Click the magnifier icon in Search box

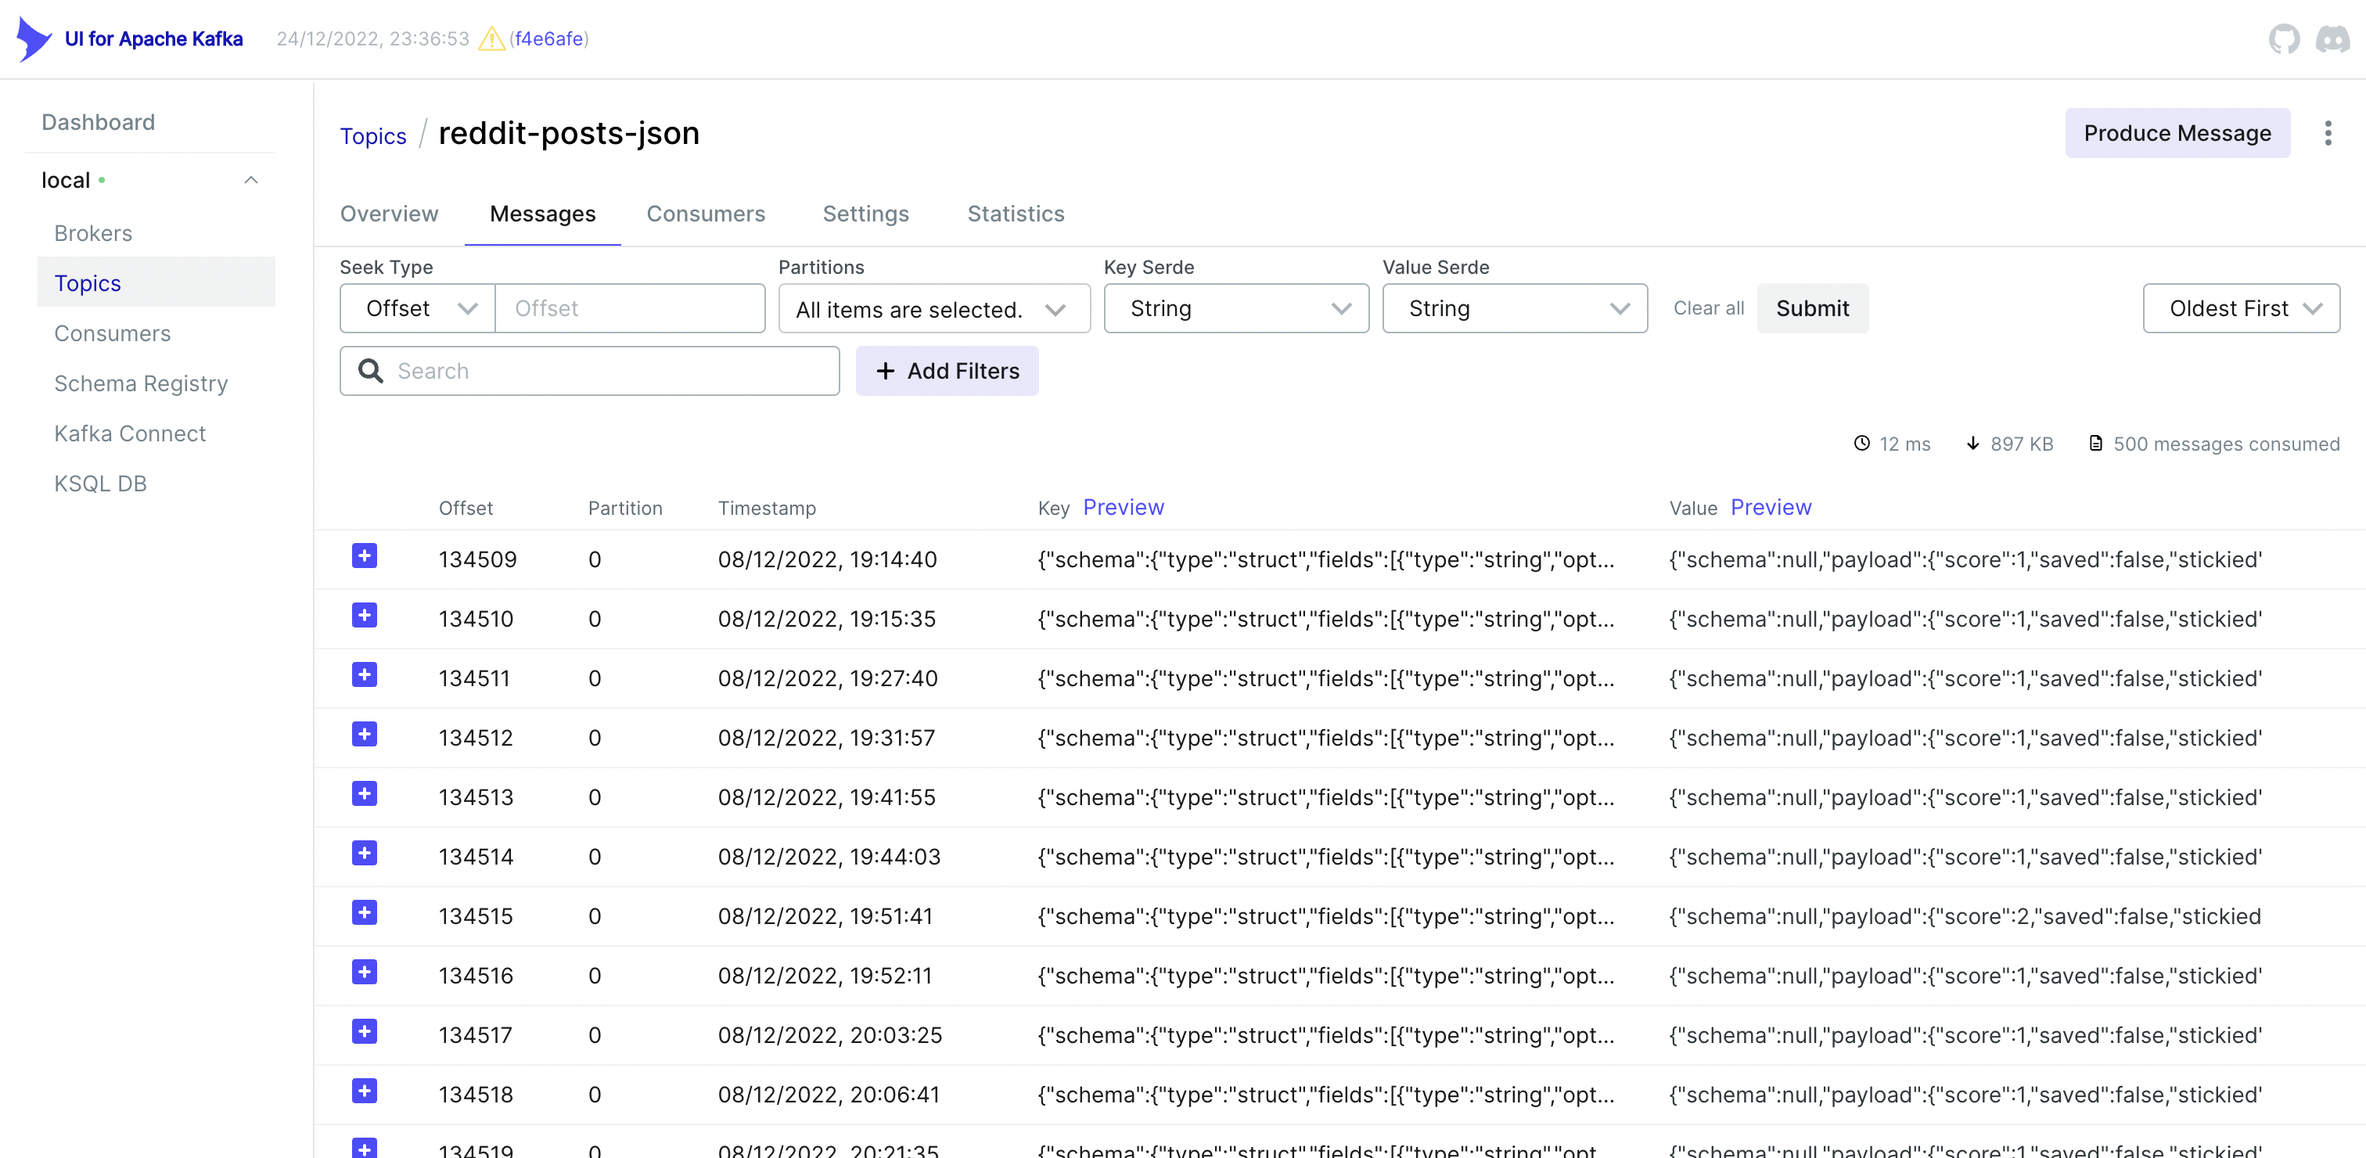click(x=370, y=371)
